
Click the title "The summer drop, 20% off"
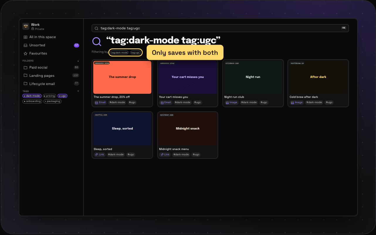point(112,97)
